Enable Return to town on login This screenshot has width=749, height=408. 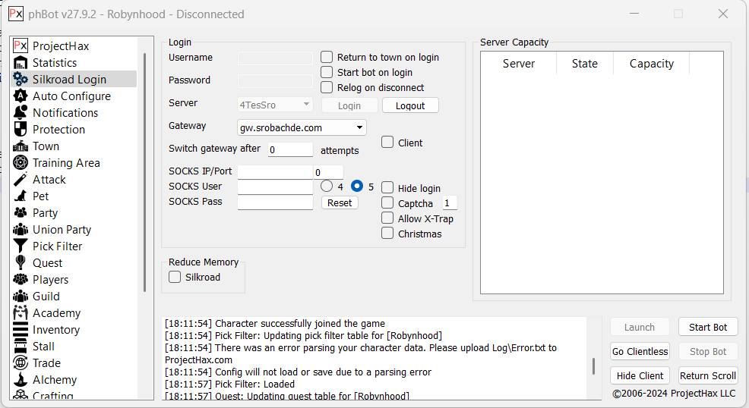pos(327,57)
